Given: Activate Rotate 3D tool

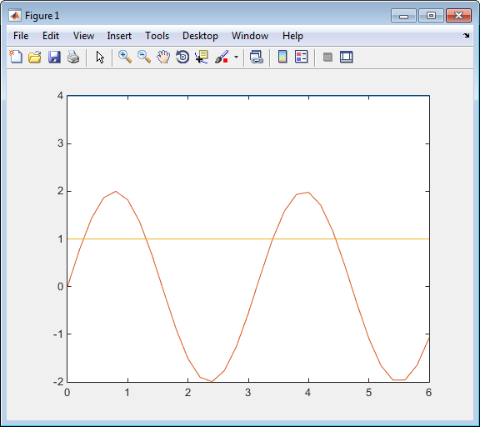Looking at the screenshot, I should tap(182, 57).
